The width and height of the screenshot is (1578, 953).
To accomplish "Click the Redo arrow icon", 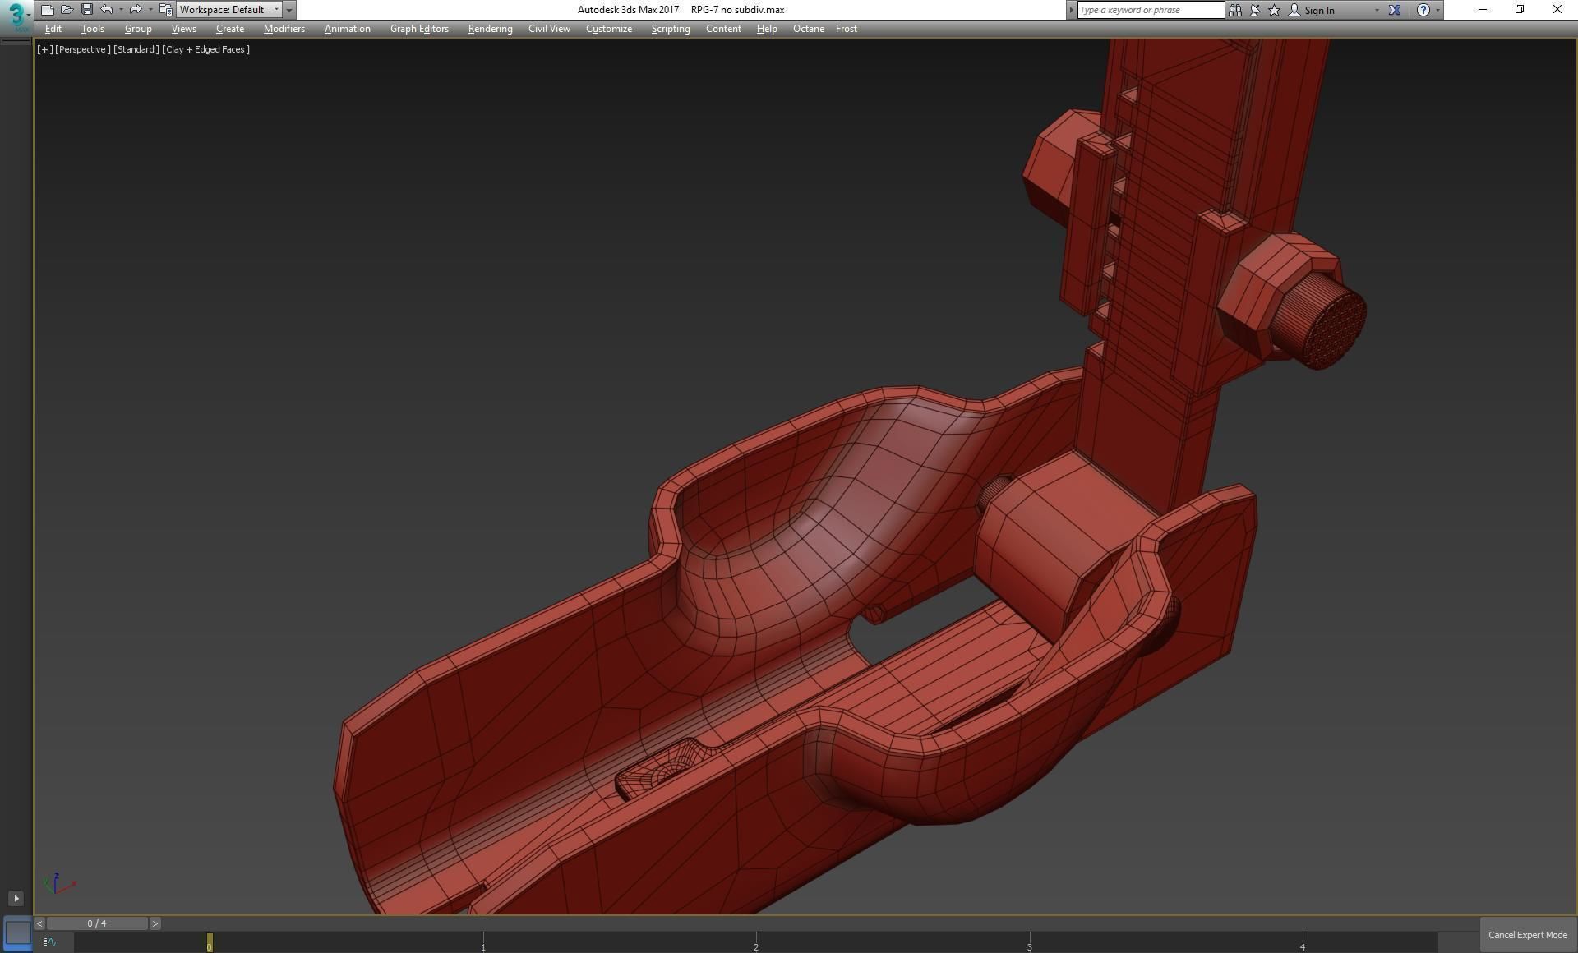I will coord(136,10).
